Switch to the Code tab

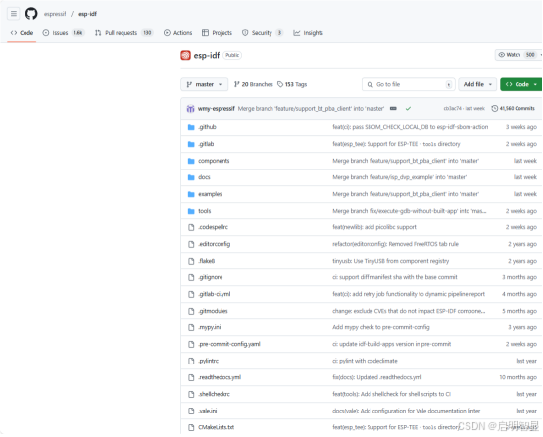[22, 33]
